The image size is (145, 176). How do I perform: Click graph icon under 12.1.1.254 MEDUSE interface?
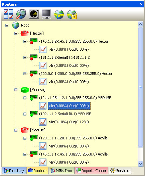43,106
